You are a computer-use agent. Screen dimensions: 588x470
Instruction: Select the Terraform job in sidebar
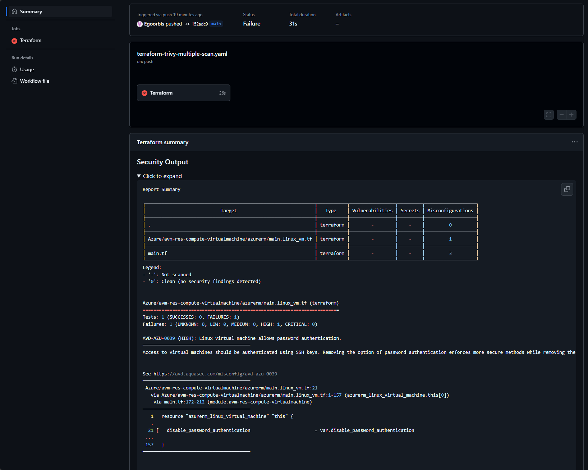[x=31, y=41]
